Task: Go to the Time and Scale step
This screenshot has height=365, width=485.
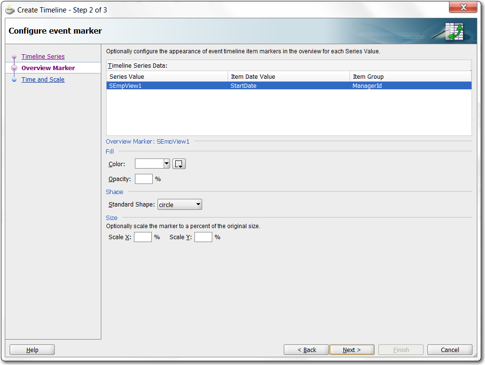Action: point(43,80)
